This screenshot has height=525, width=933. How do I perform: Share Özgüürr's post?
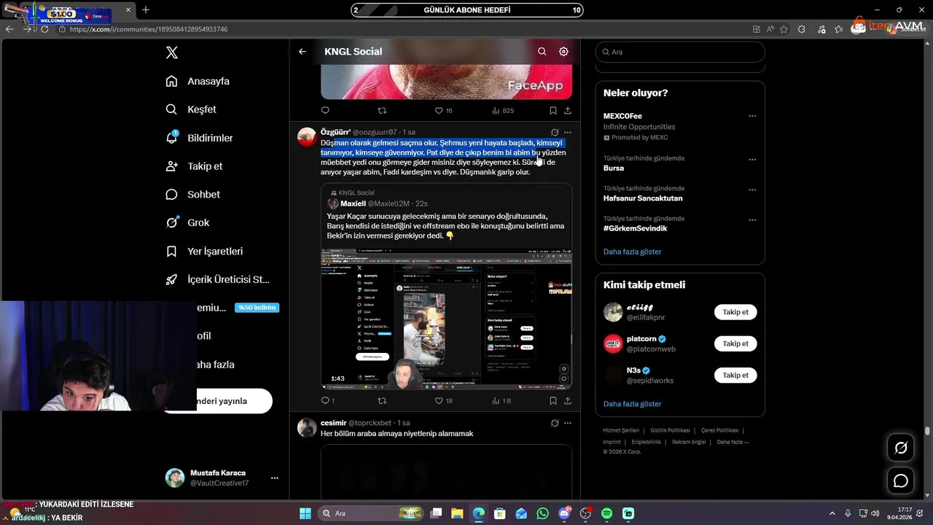click(x=568, y=401)
